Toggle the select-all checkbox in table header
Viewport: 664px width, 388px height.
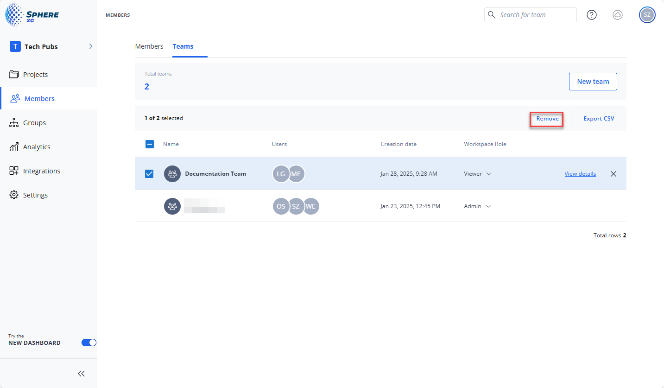(x=150, y=144)
